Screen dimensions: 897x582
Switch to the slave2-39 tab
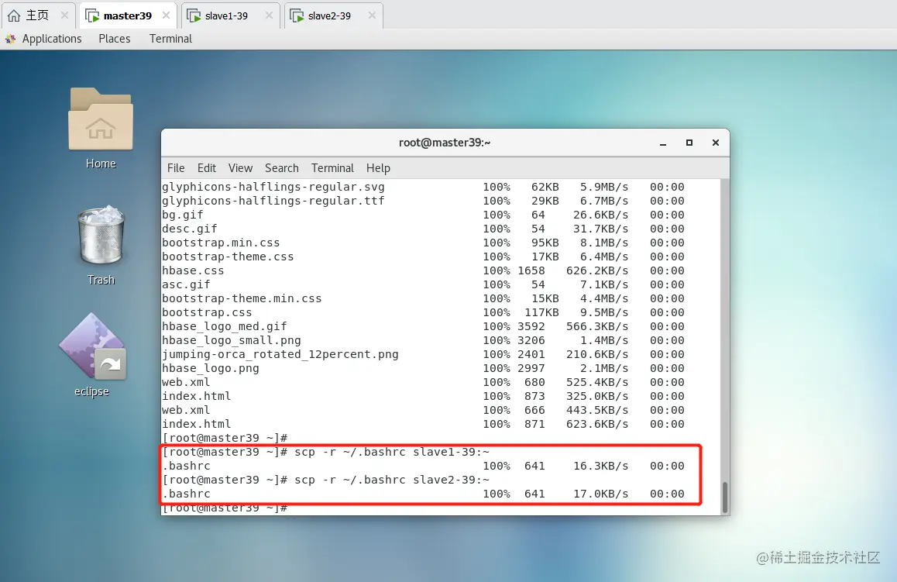click(x=334, y=15)
